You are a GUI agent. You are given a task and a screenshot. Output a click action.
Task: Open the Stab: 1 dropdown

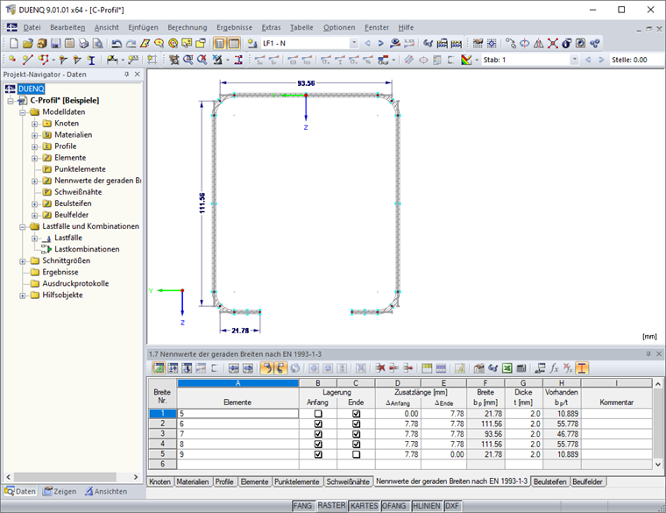(x=574, y=60)
